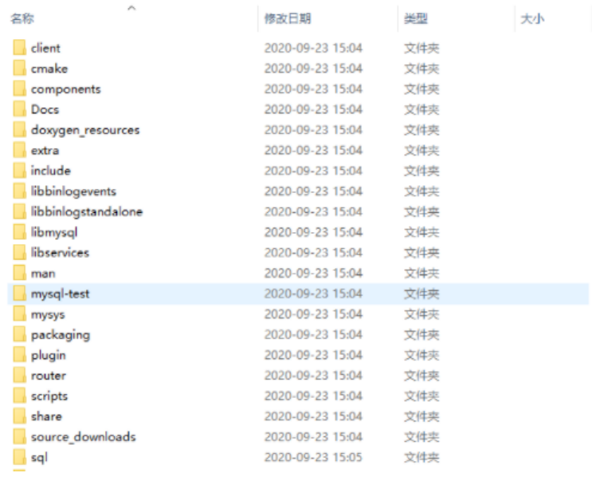The height and width of the screenshot is (477, 592).
Task: Select the folder name mysql-test
Action: pyautogui.click(x=60, y=294)
